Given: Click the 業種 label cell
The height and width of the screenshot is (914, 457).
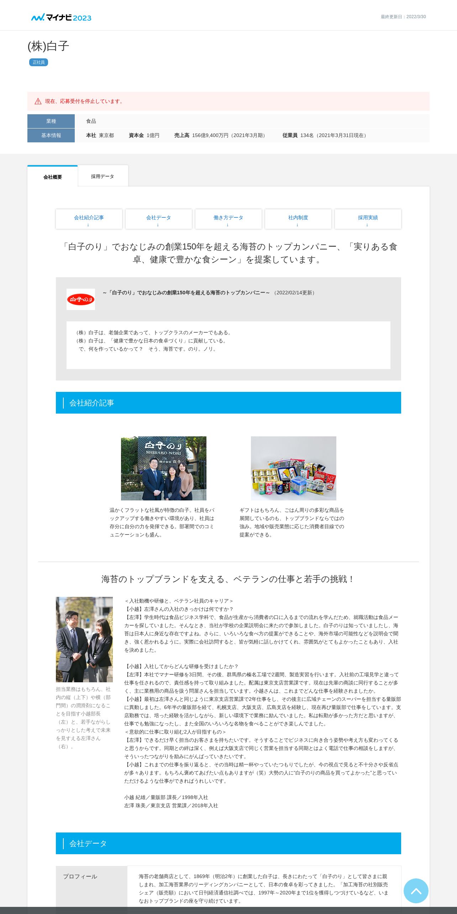Looking at the screenshot, I should pos(51,121).
